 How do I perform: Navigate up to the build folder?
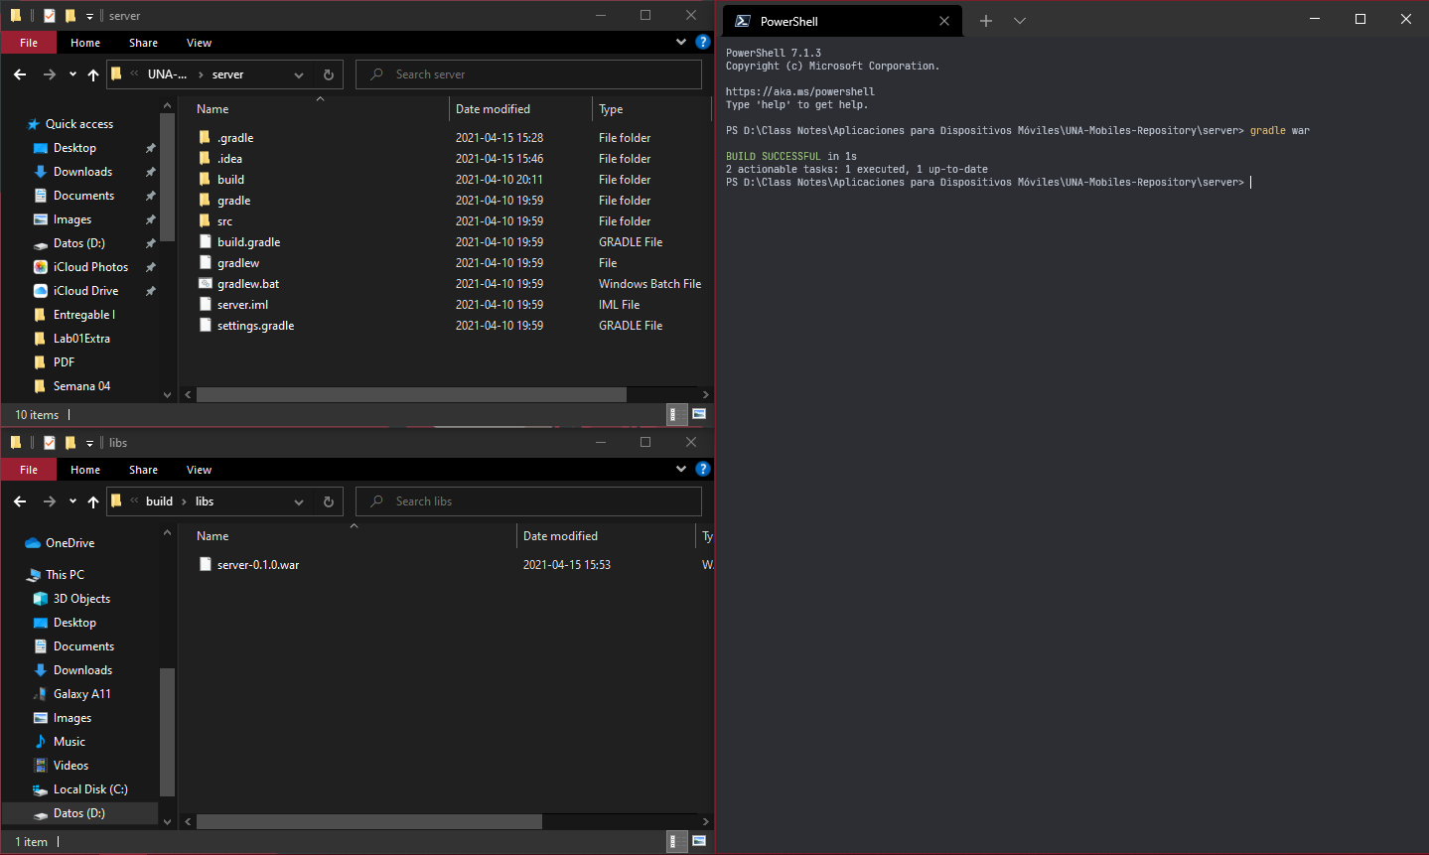[93, 501]
